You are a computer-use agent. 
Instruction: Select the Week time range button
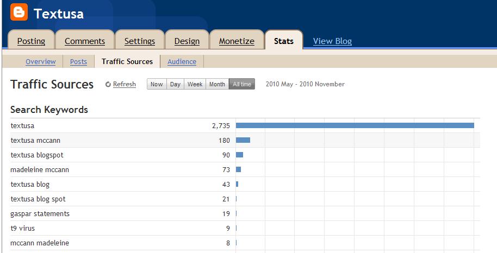coord(195,84)
